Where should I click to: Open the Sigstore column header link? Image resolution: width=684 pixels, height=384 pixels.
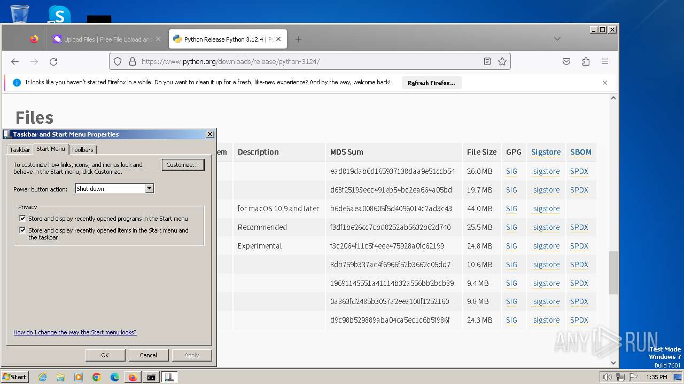[x=546, y=152]
